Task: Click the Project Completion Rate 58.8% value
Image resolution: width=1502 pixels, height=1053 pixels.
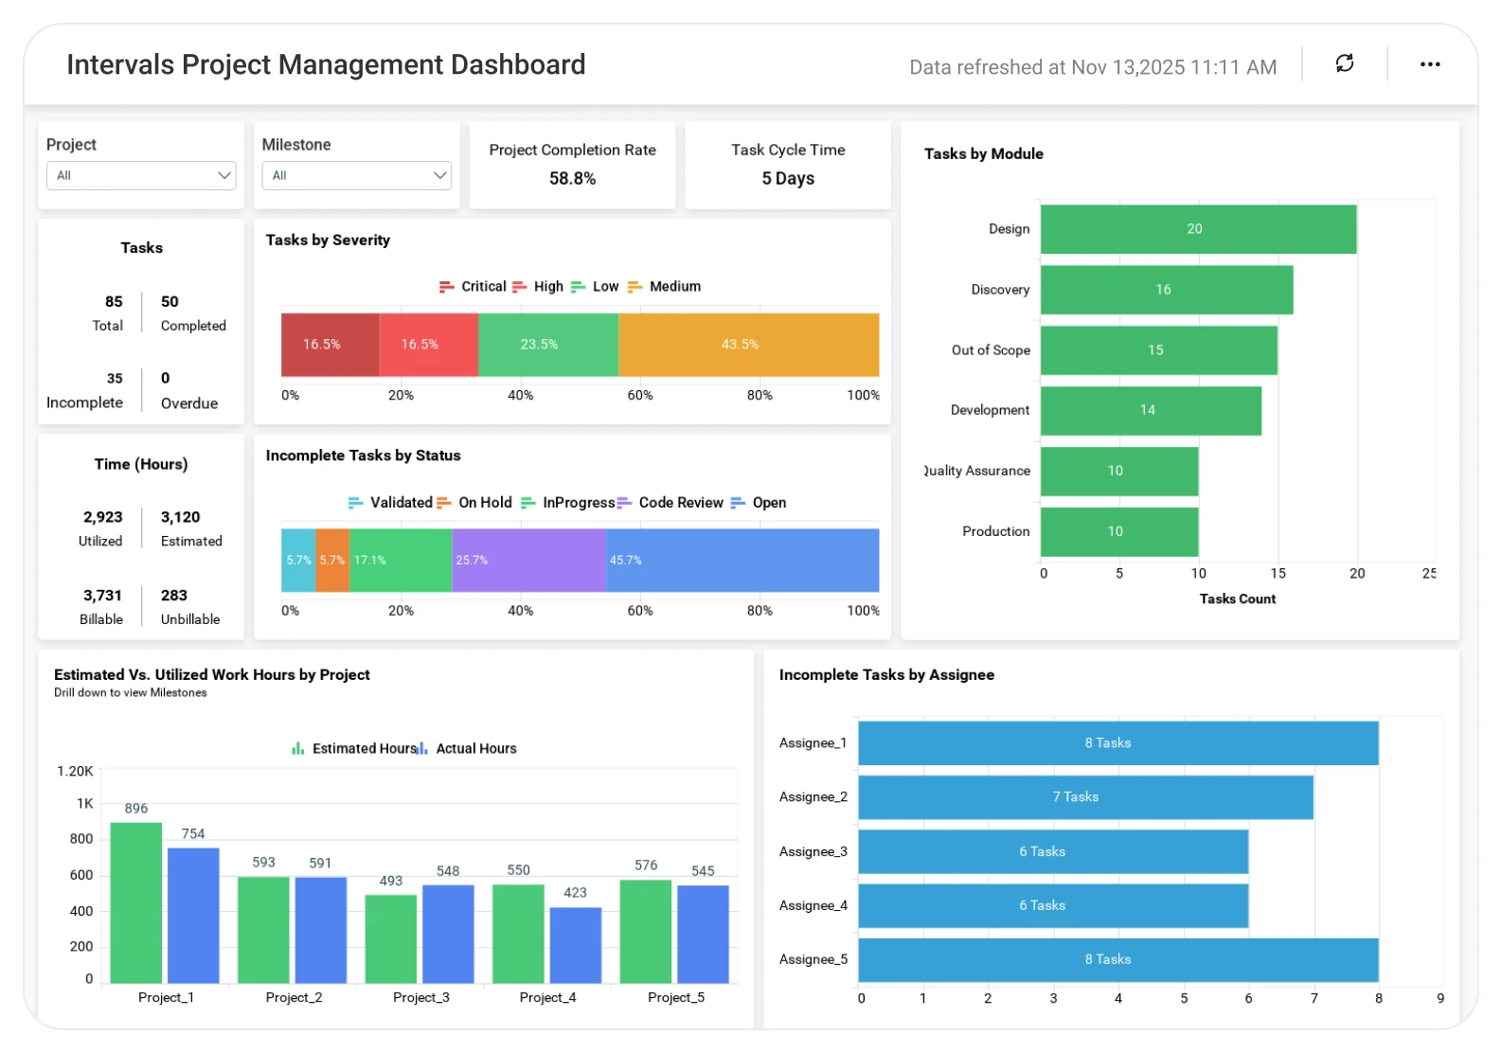Action: pos(572,178)
